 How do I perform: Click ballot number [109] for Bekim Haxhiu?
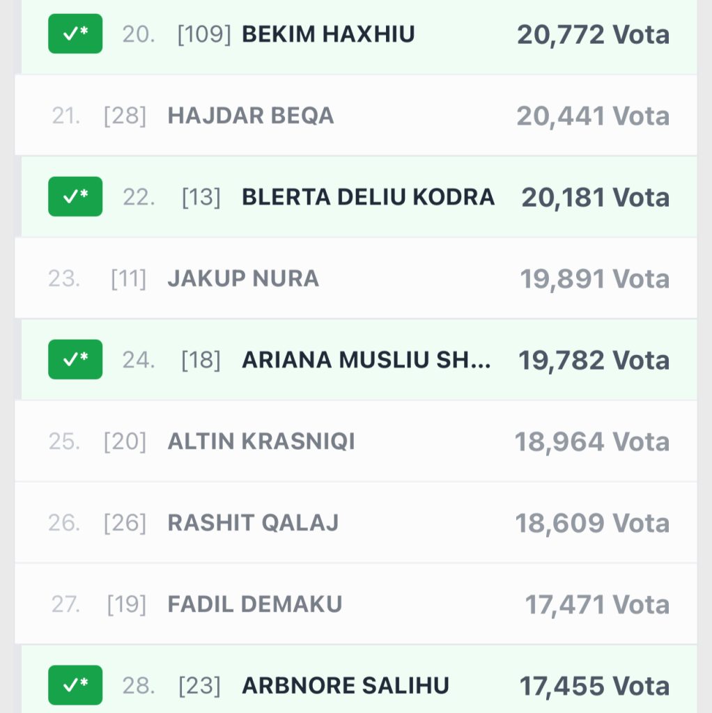coord(204,34)
